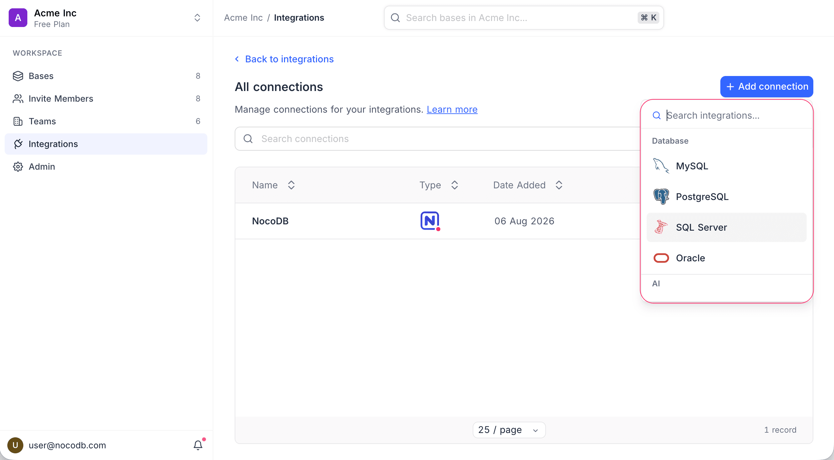Click the NocoDB type logo icon
The image size is (834, 460).
pos(430,221)
